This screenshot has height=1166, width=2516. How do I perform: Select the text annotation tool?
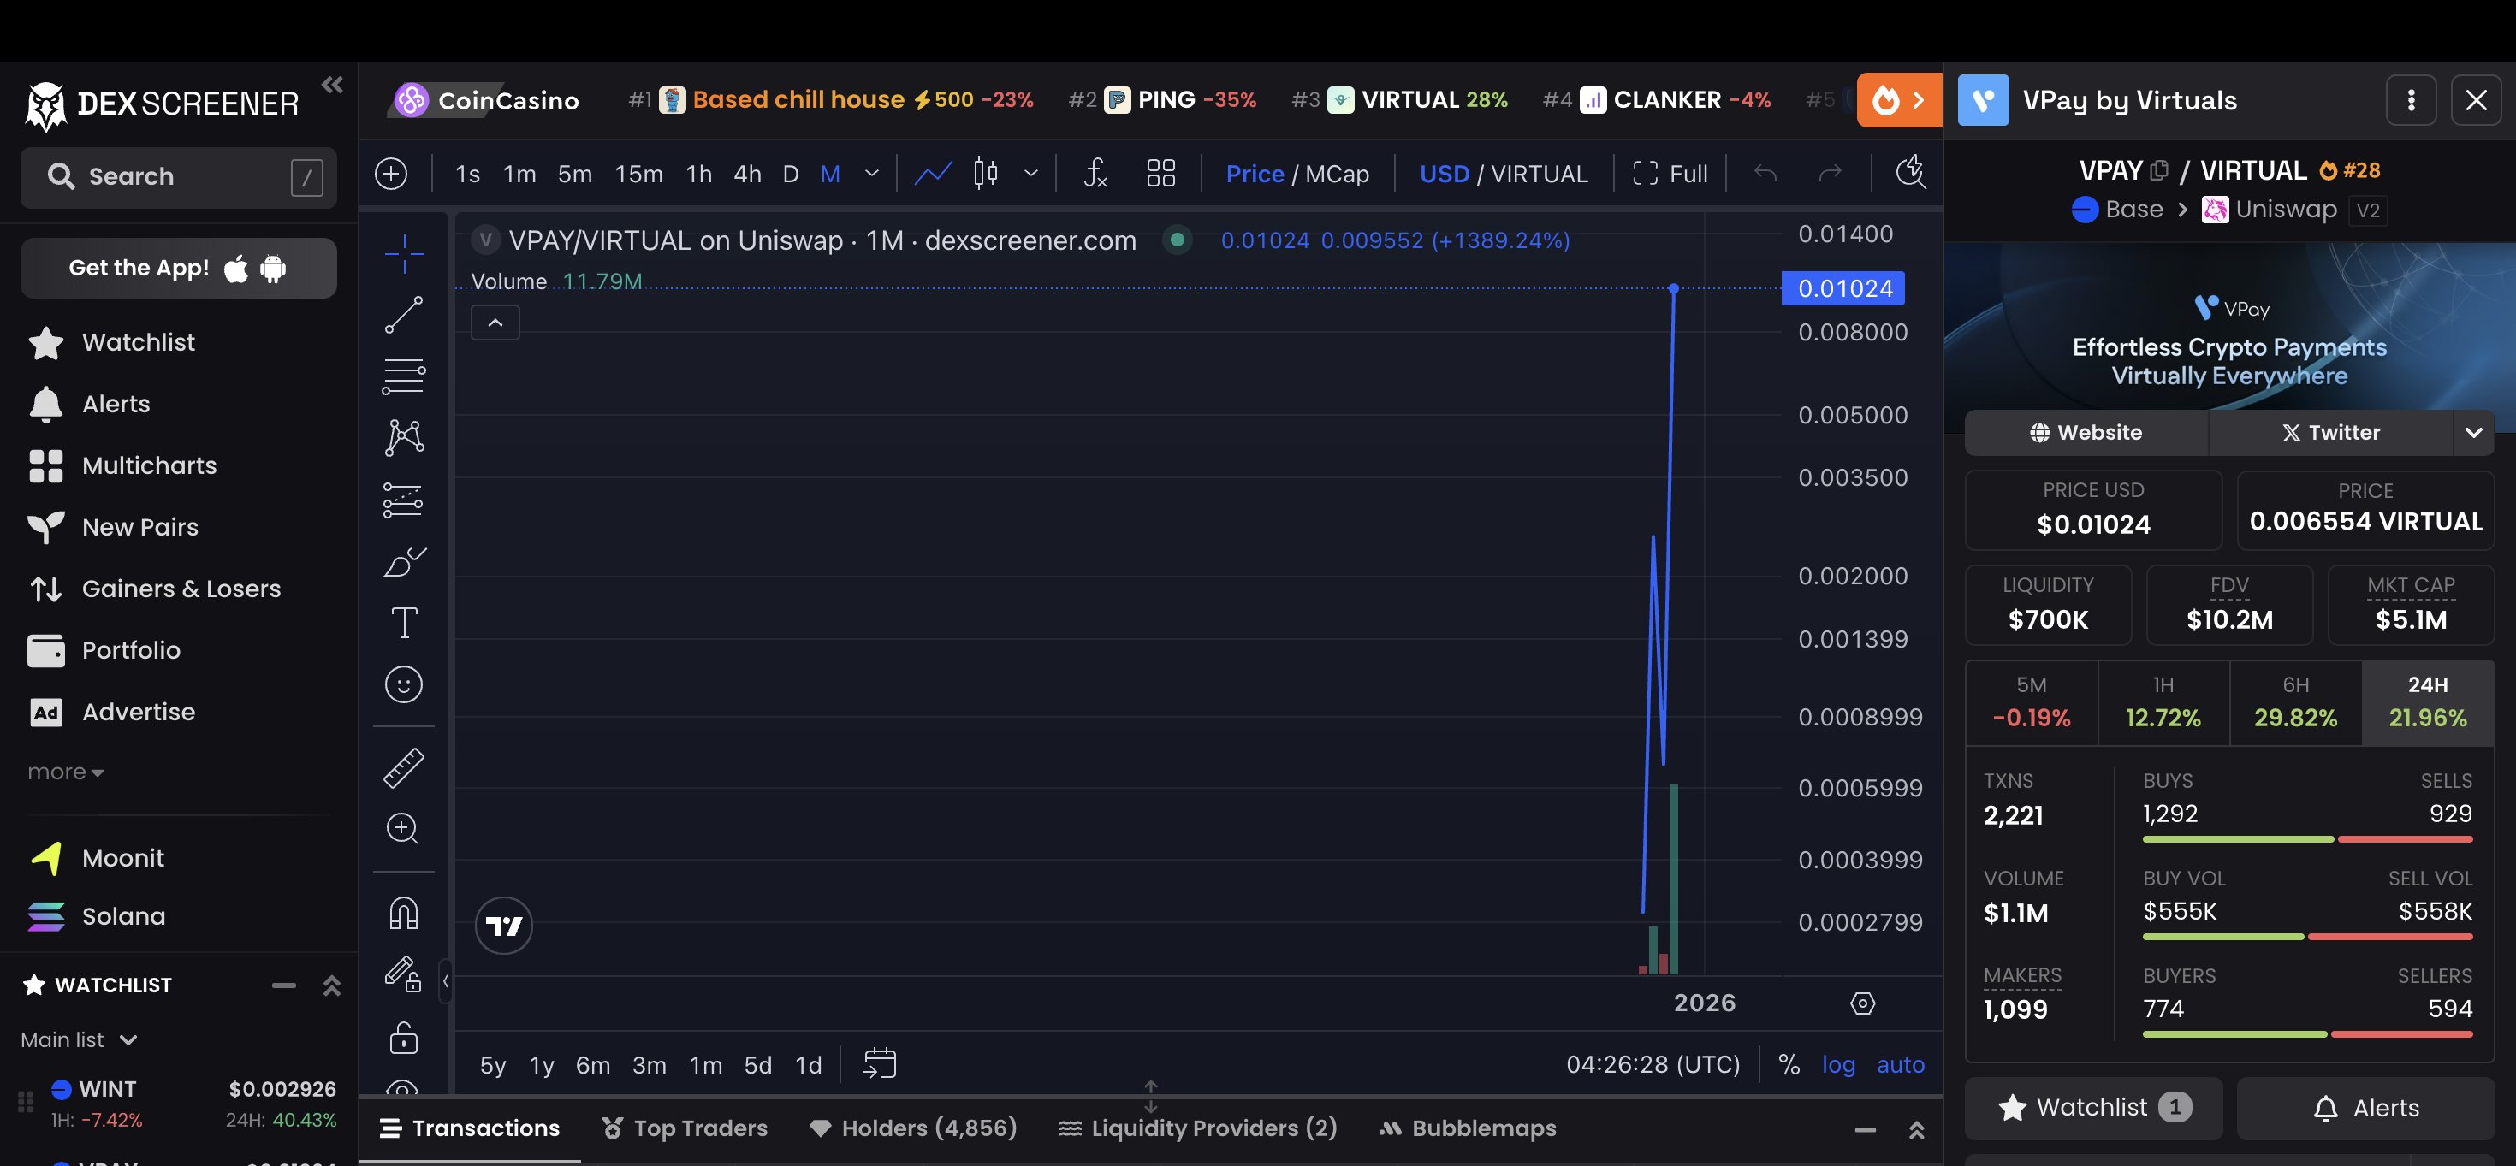pyautogui.click(x=403, y=623)
